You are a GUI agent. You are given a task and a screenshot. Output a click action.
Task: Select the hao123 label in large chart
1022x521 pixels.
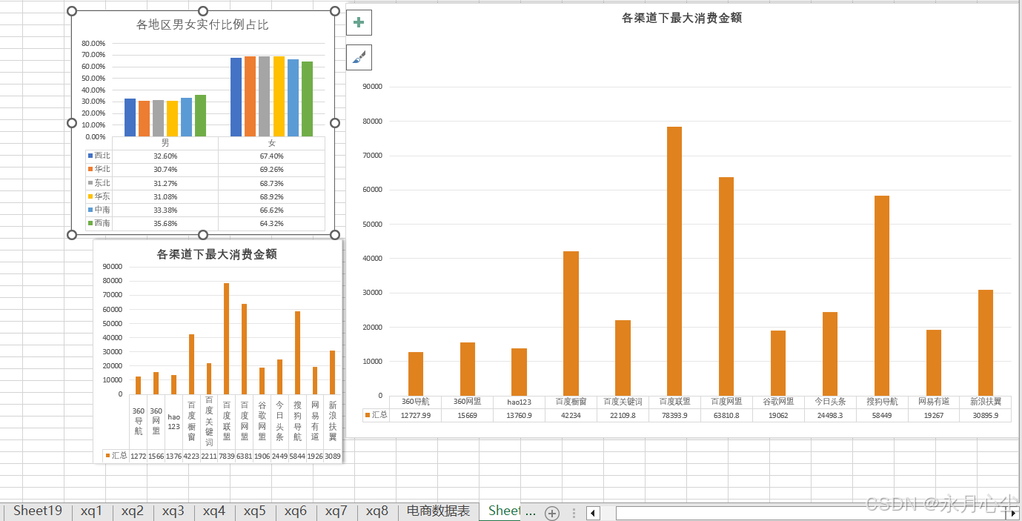(519, 402)
